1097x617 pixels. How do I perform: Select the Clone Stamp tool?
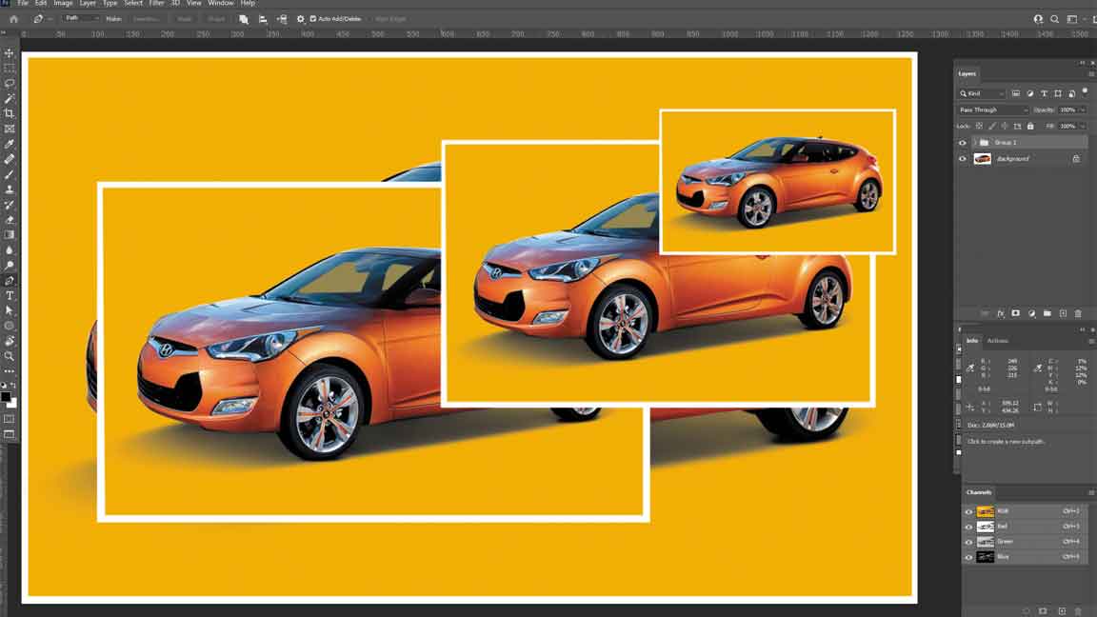point(10,189)
